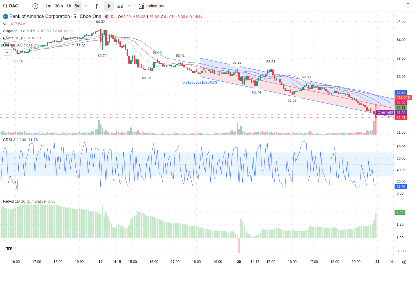This screenshot has width=420, height=281.
Task: Click the 62.30 blue price label
Action: pos(401,93)
